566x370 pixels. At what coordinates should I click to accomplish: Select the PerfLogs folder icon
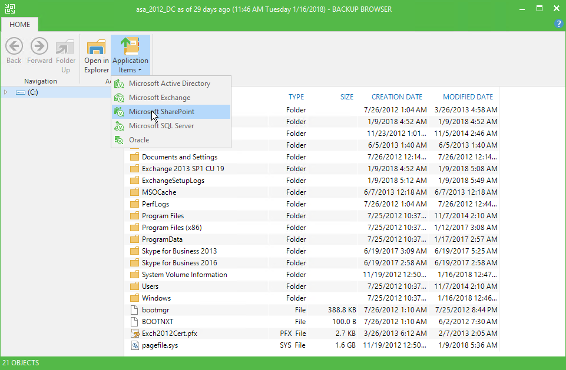(134, 204)
